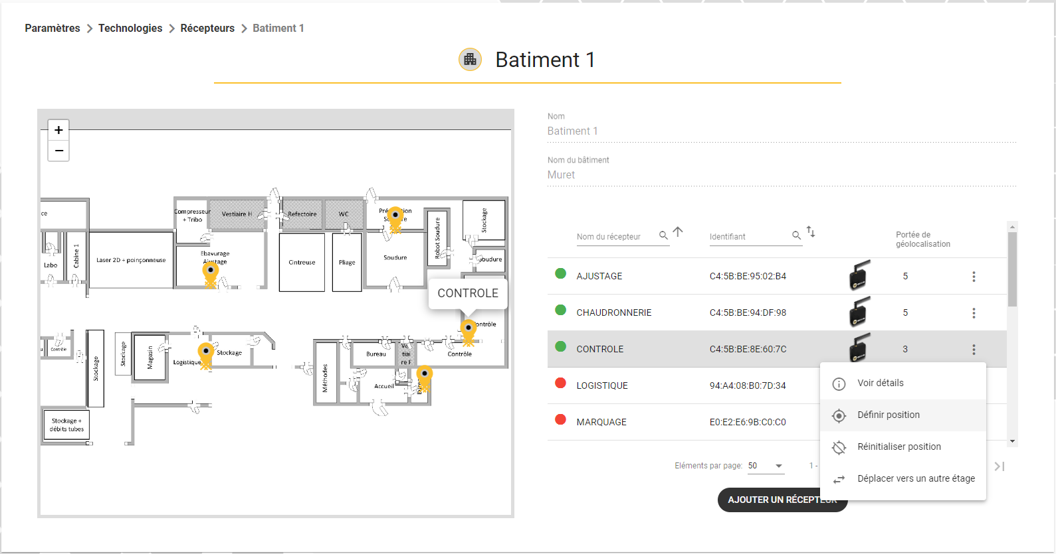Viewport: 1056px width, 554px height.
Task: Sort ascending by Nom du récepteur arrow
Action: click(678, 232)
